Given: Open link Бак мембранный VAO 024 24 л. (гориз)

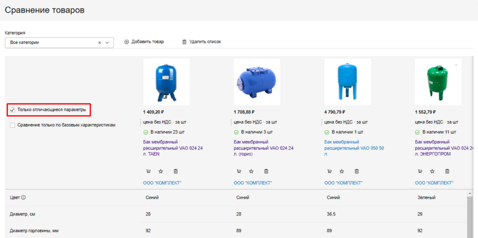Looking at the screenshot, I should 263,148.
